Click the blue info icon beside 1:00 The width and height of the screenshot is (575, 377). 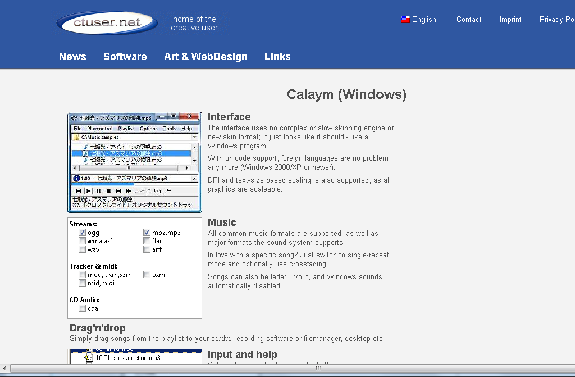(x=76, y=178)
